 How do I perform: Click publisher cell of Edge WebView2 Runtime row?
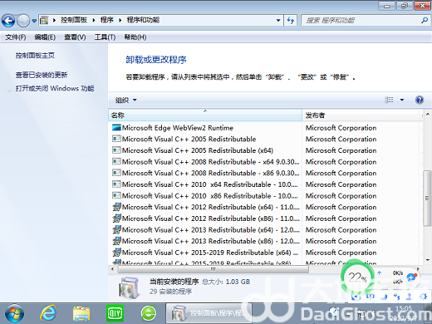(x=341, y=128)
